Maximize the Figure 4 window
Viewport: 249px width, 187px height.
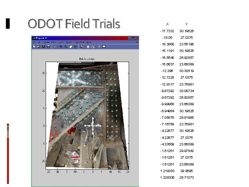click(x=133, y=38)
